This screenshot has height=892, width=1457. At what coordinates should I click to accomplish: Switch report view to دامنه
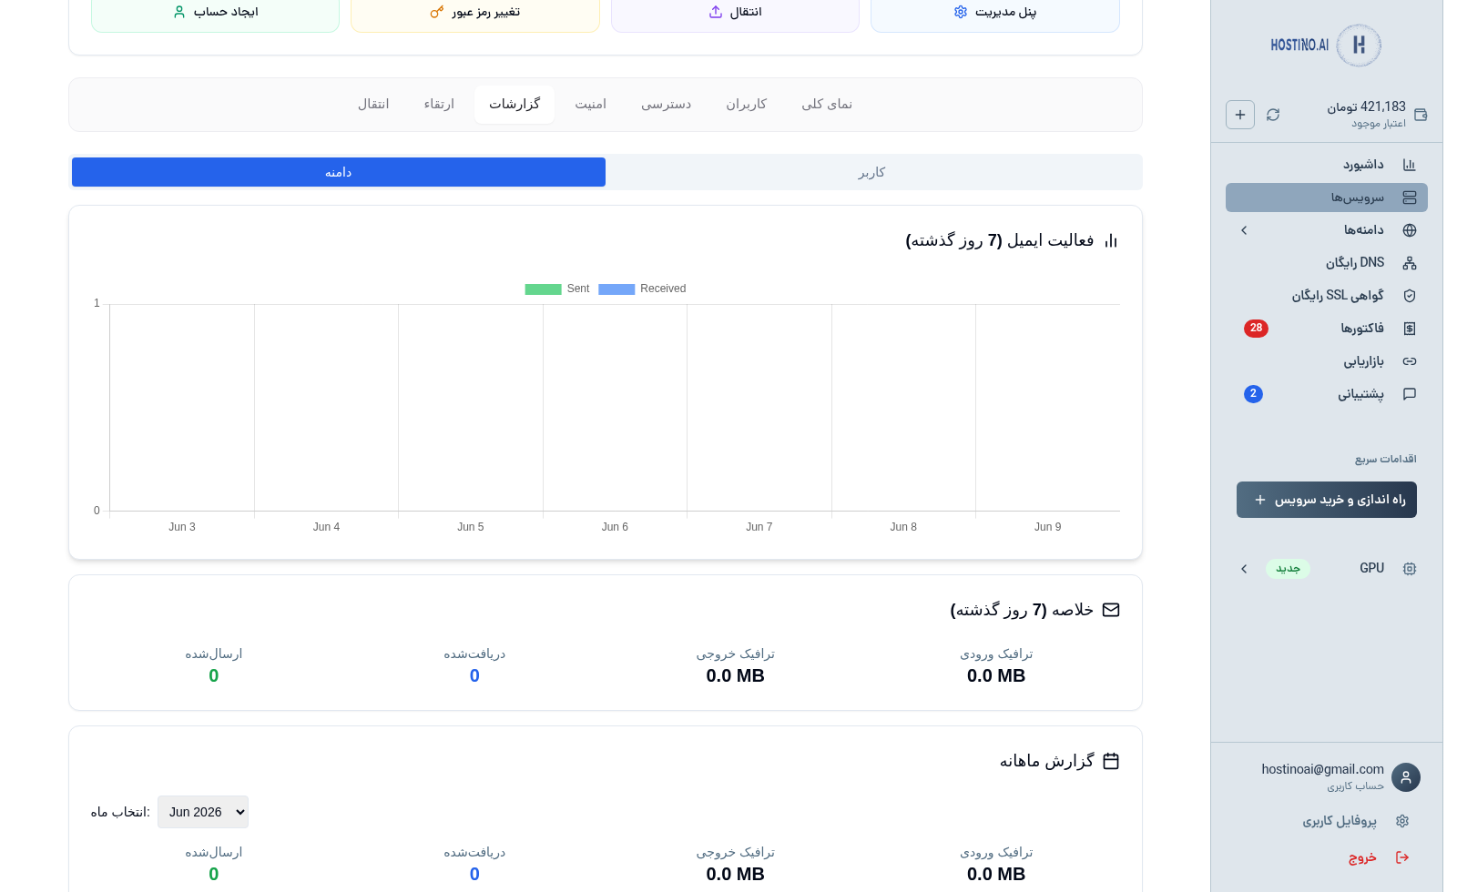click(339, 172)
